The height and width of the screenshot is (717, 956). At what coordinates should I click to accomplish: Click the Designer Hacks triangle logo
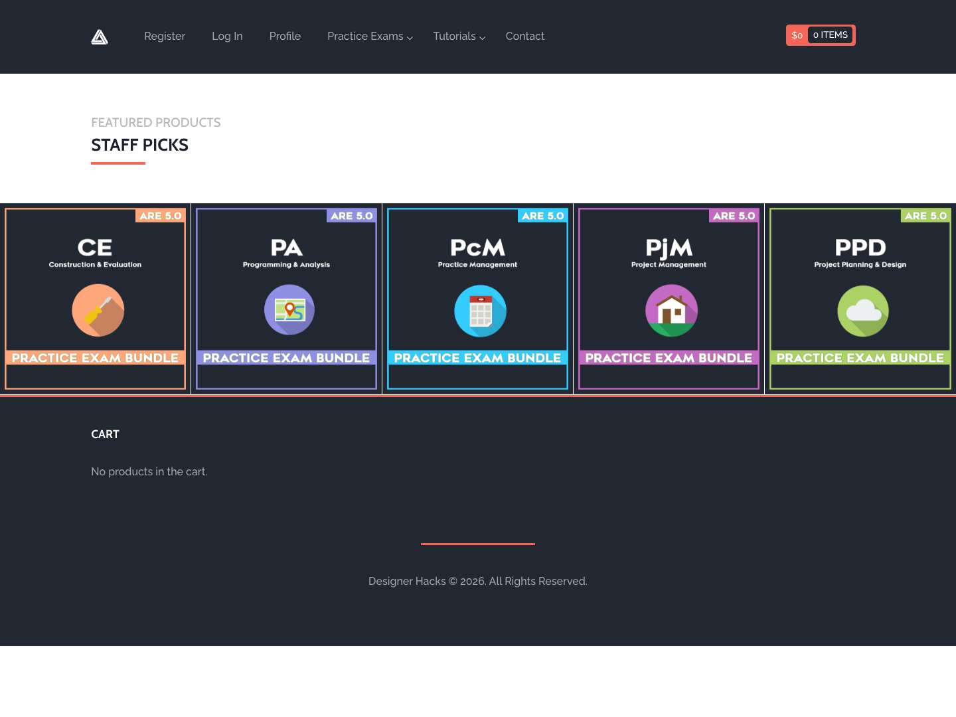100,37
